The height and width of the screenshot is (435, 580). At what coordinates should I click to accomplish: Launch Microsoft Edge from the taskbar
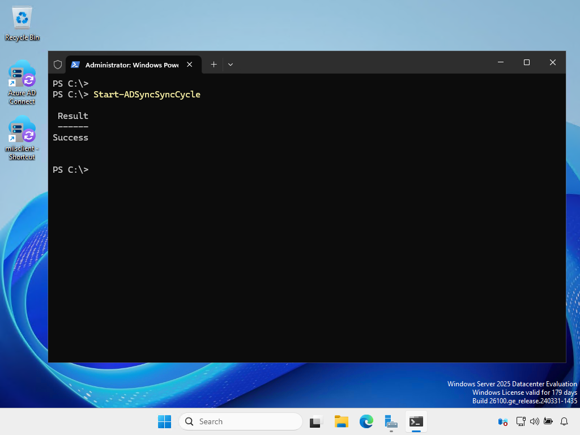click(x=366, y=421)
